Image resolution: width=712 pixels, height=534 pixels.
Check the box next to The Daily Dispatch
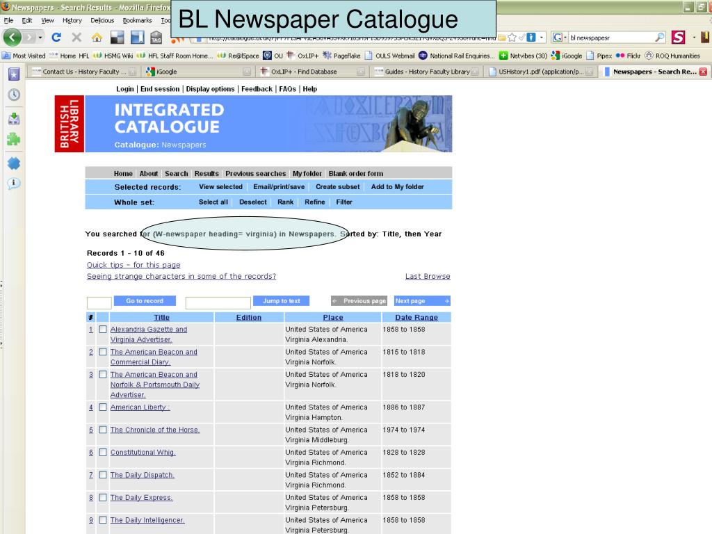[103, 475]
